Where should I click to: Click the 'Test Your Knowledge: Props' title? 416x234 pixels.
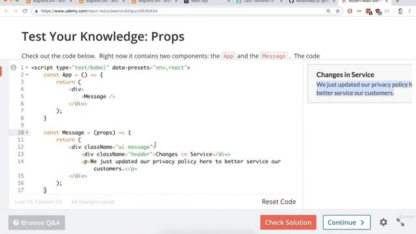point(103,36)
